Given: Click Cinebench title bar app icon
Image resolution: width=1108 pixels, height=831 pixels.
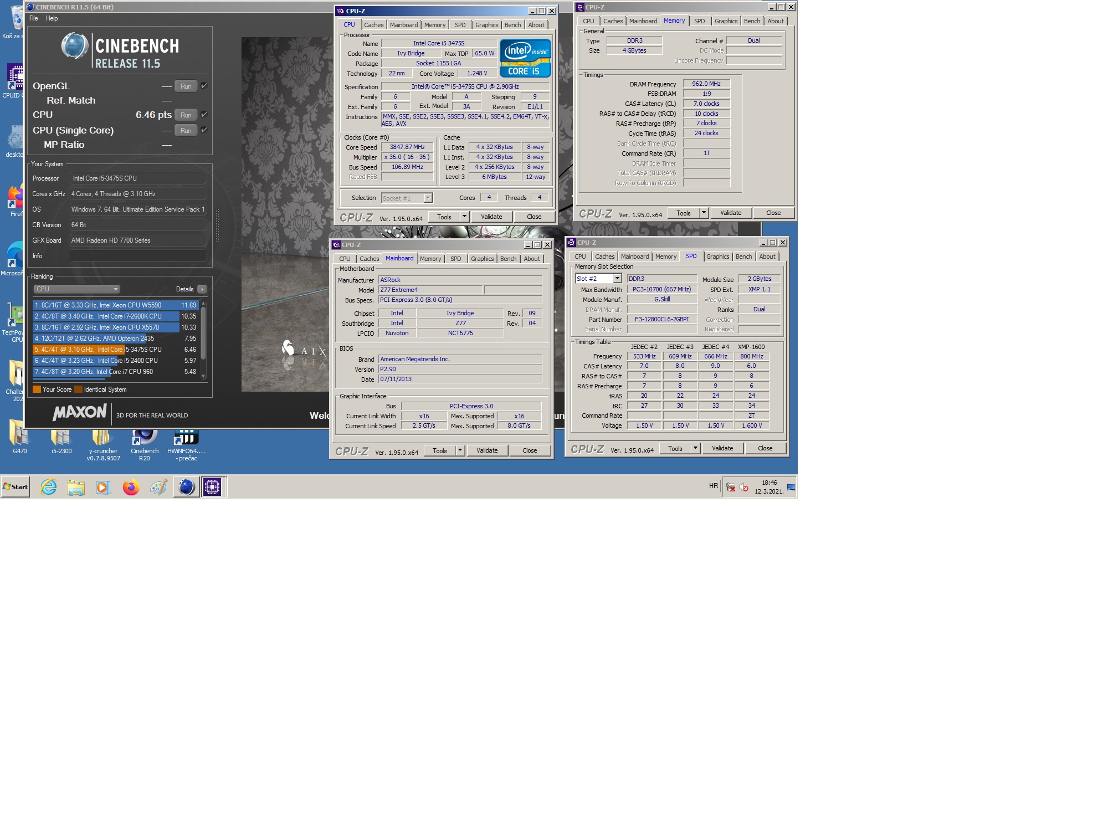Looking at the screenshot, I should (30, 7).
